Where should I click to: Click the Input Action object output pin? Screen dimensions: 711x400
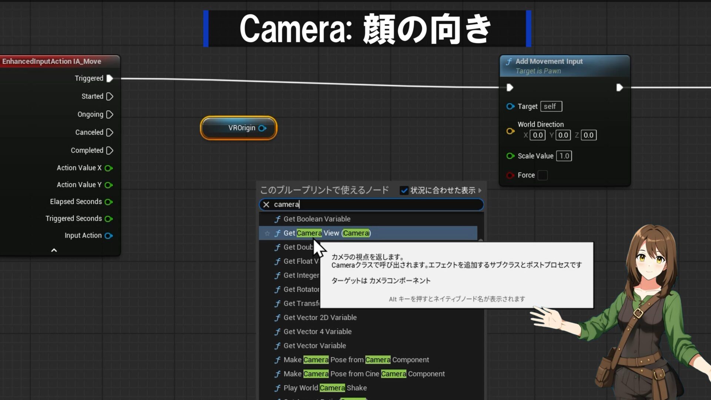pos(109,236)
